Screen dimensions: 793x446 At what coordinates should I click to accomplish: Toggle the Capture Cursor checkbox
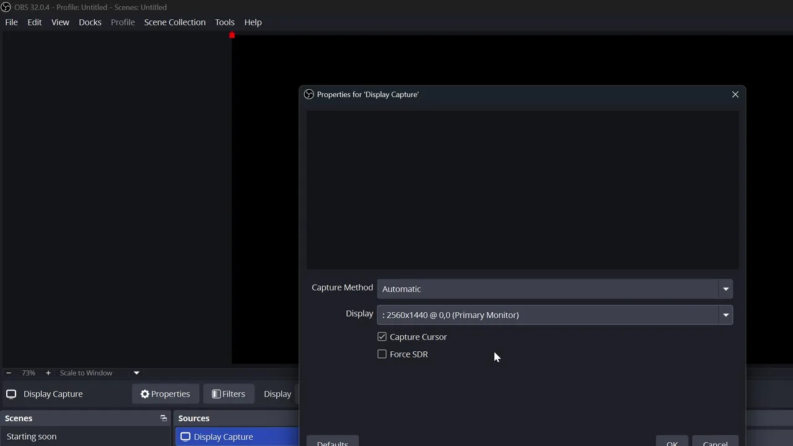[382, 337]
